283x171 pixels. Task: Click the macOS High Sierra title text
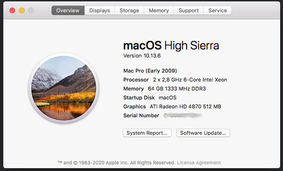click(x=171, y=45)
